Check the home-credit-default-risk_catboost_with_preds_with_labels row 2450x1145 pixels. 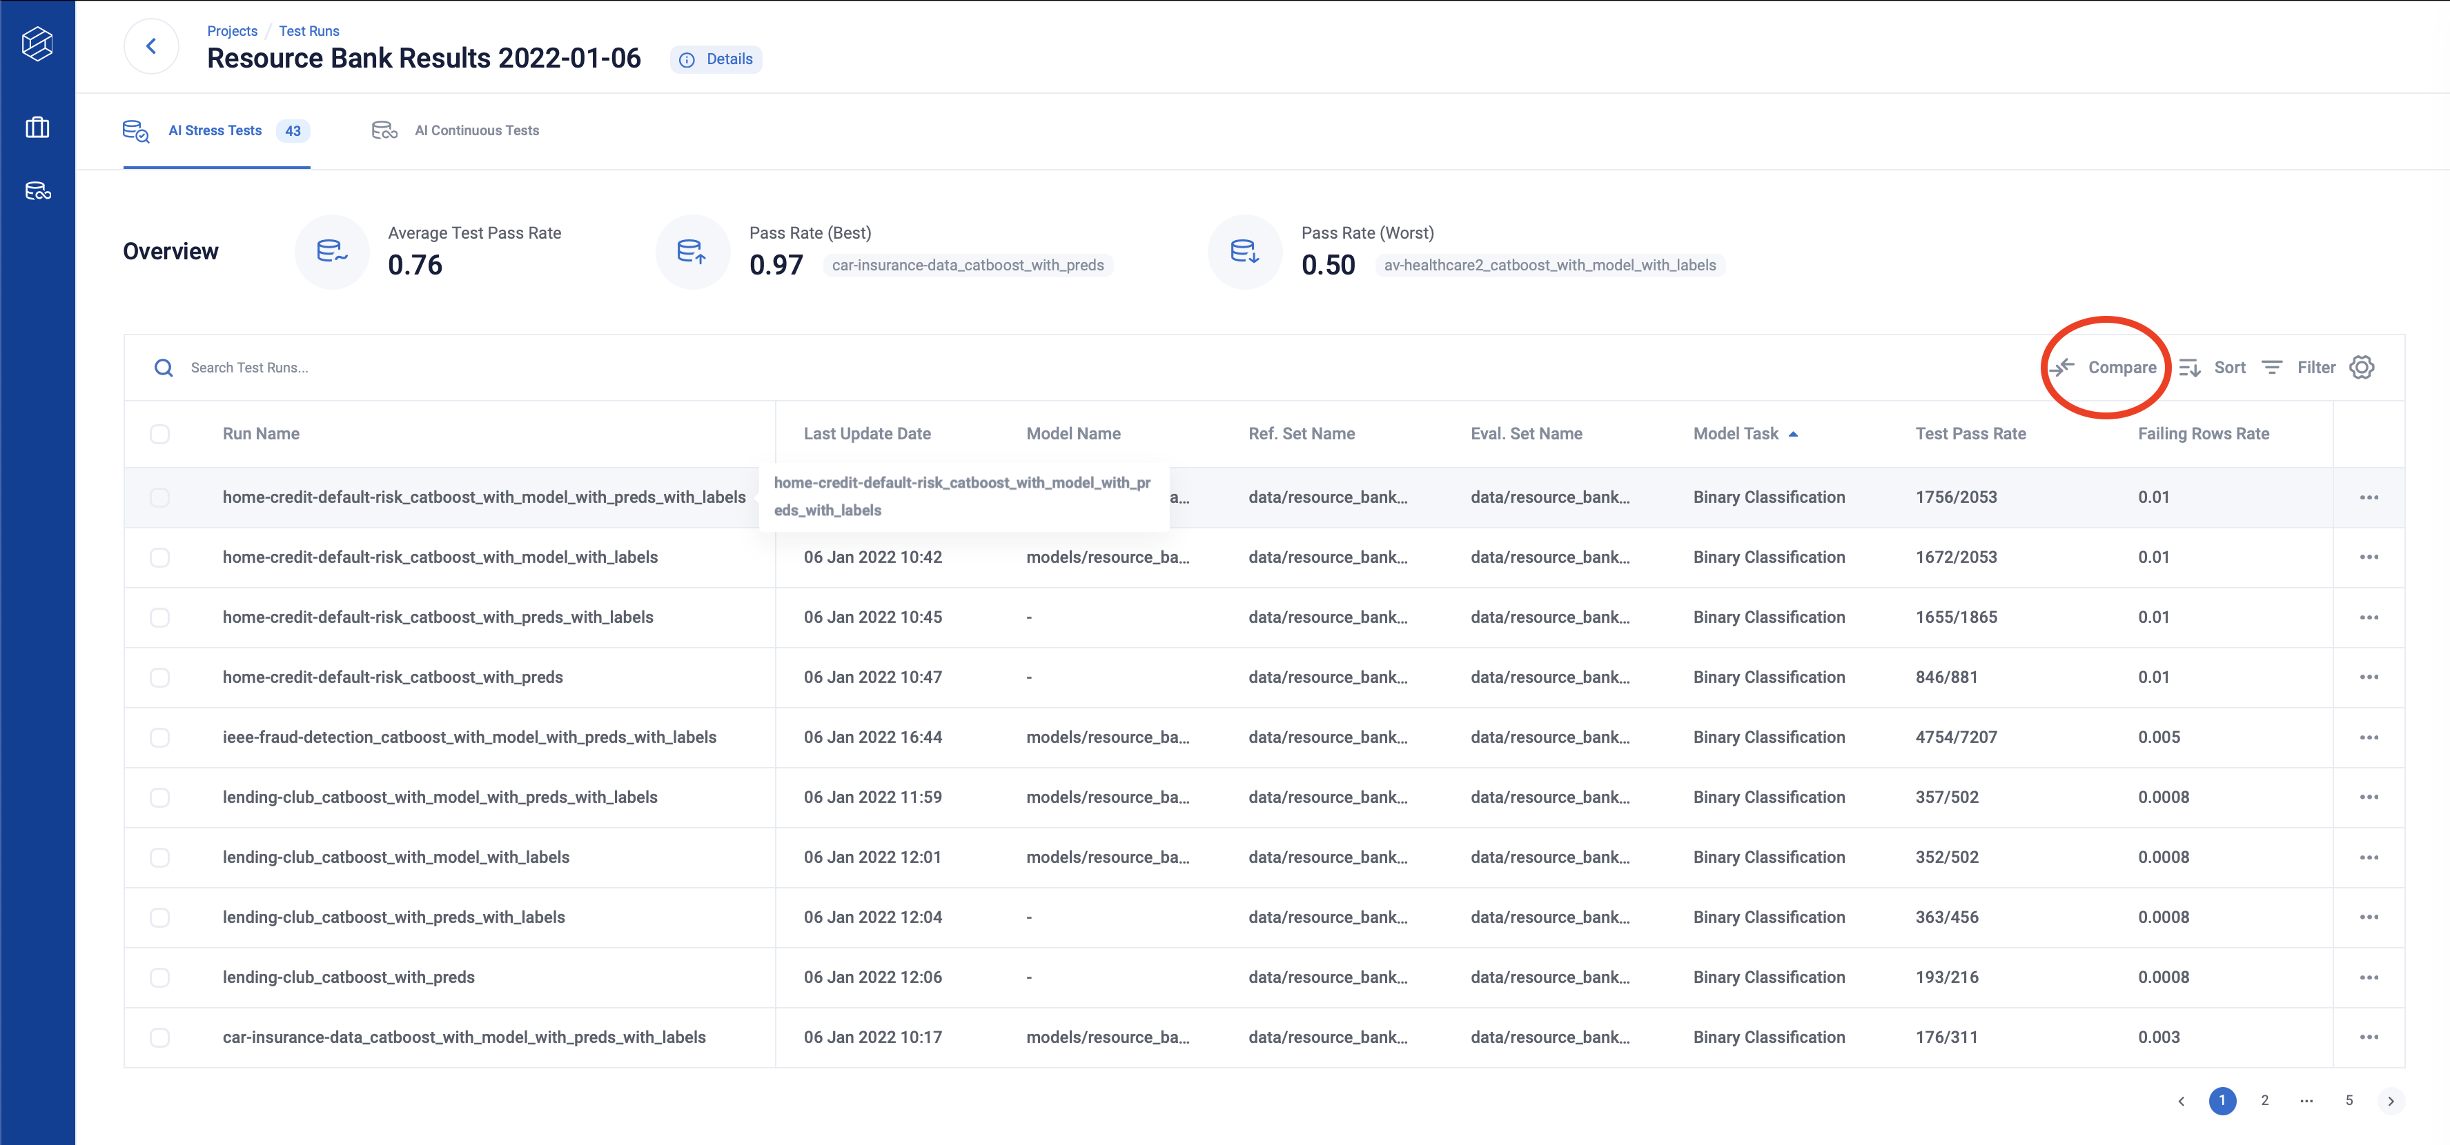pyautogui.click(x=160, y=617)
